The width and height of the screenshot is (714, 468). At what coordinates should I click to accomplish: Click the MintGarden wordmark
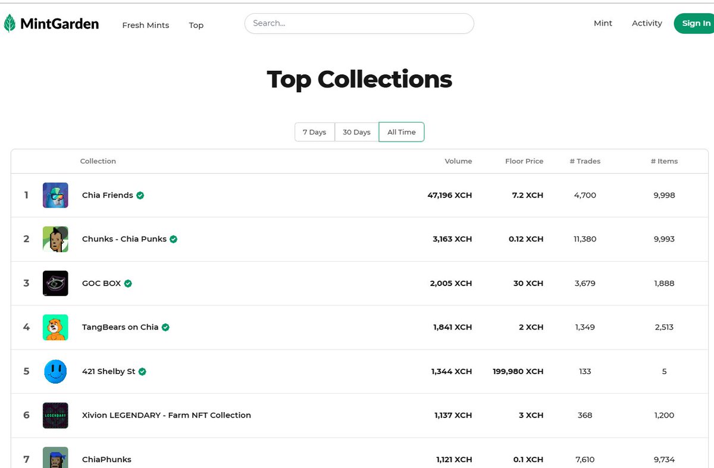click(59, 24)
